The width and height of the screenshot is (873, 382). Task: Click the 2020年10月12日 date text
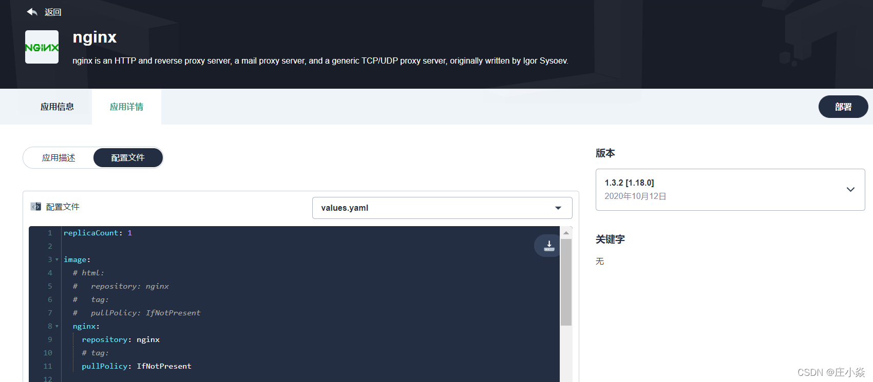point(635,196)
